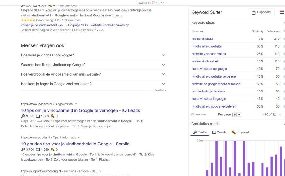Star the 'online vindbaar' keyword
Image resolution: width=285 pixels, height=176 pixels.
pos(284,39)
